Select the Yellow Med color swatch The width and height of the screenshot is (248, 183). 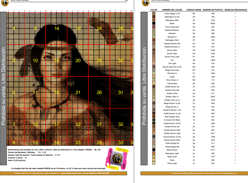[x=154, y=83]
